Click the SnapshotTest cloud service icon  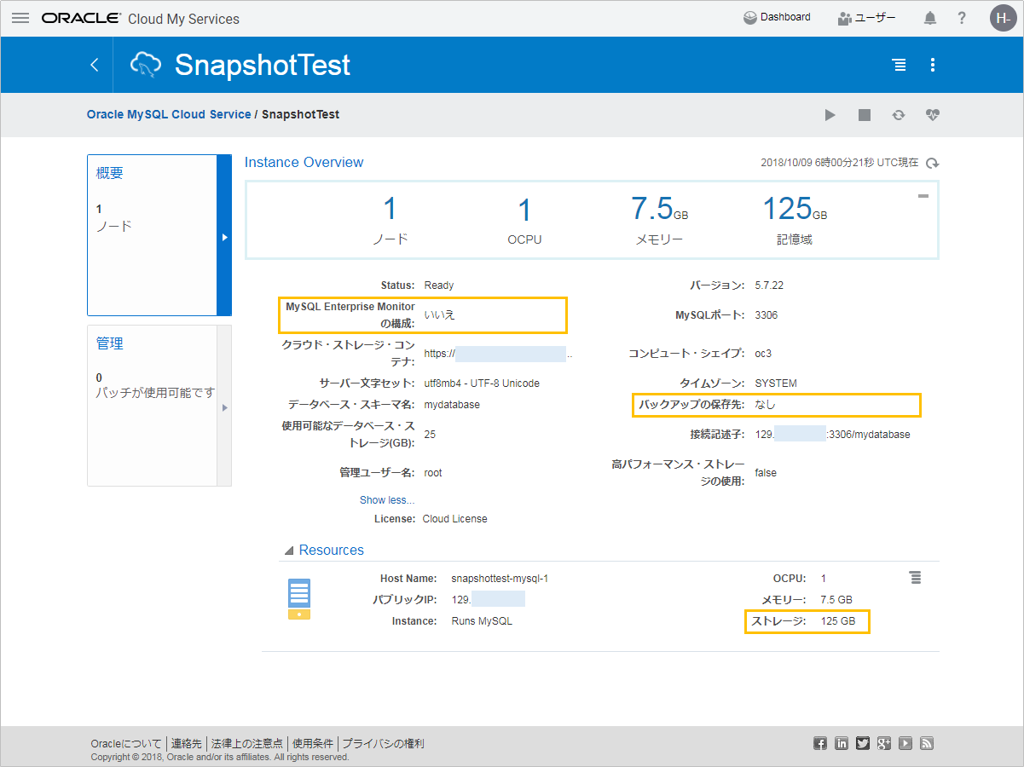pyautogui.click(x=146, y=65)
